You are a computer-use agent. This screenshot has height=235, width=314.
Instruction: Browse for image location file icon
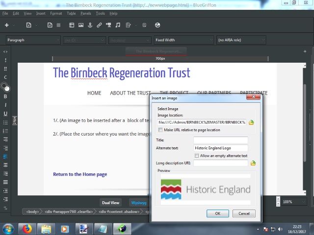(x=252, y=122)
